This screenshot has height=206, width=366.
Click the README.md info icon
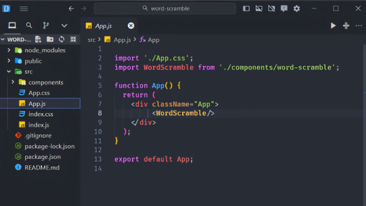tap(18, 167)
